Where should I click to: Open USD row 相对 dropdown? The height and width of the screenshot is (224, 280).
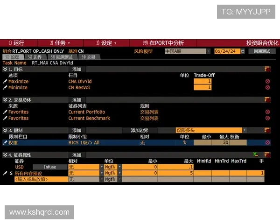[102, 167]
